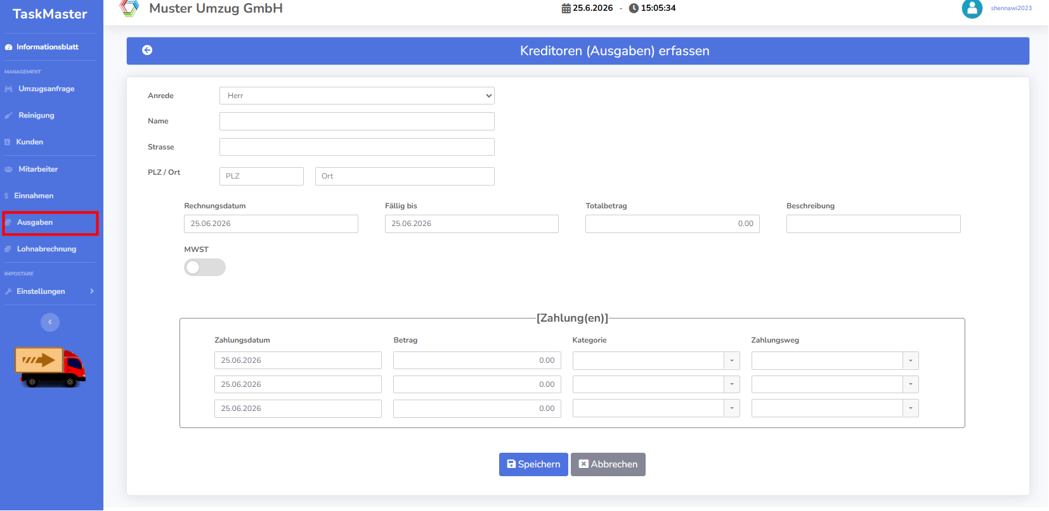Click the Abbrechen button
Image resolution: width=1049 pixels, height=511 pixels.
(x=608, y=464)
